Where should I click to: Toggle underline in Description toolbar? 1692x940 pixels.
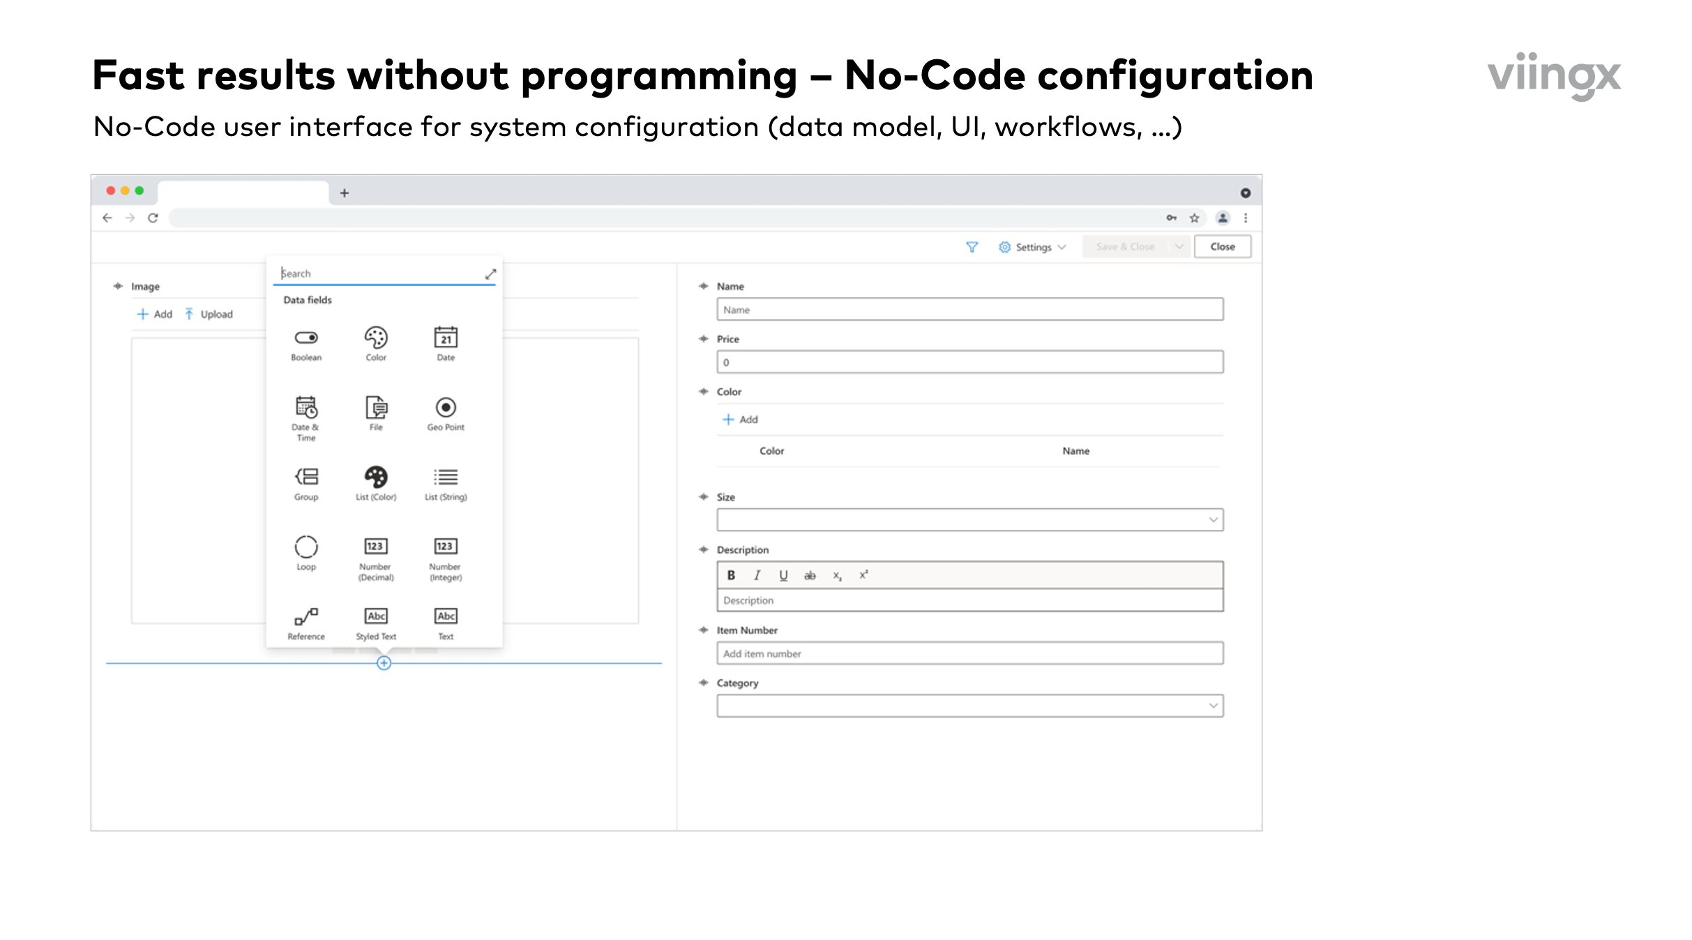click(x=783, y=575)
